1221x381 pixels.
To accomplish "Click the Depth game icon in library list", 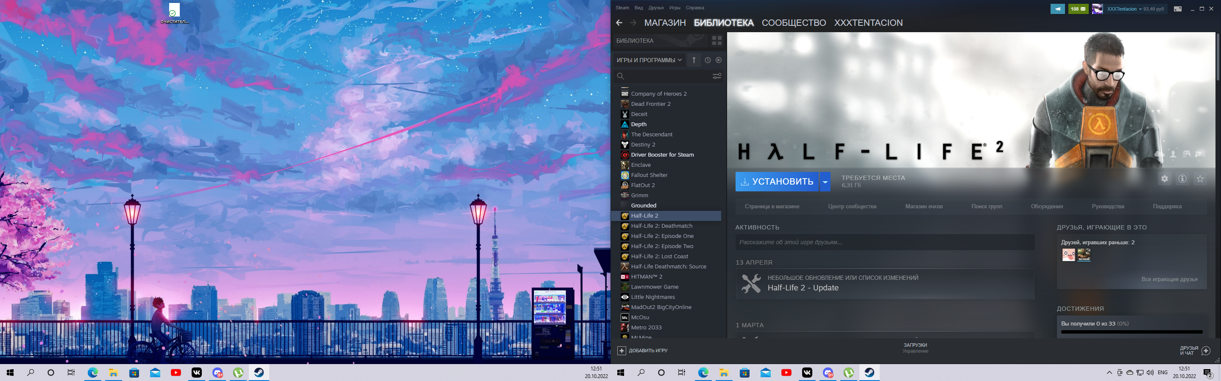I will [x=625, y=124].
